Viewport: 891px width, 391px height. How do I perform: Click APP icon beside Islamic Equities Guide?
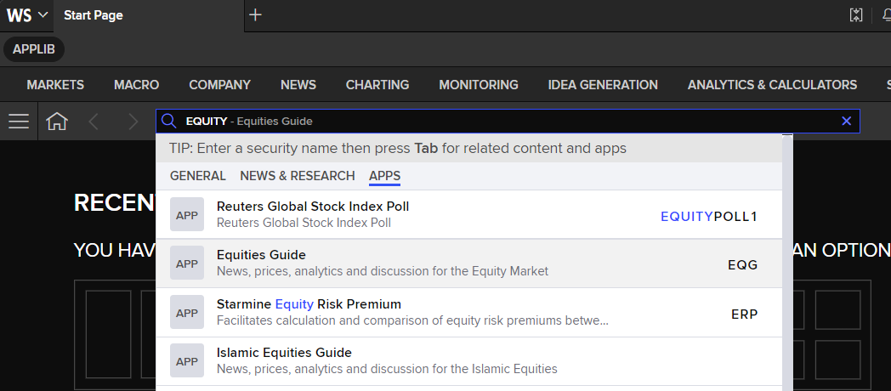coord(187,361)
